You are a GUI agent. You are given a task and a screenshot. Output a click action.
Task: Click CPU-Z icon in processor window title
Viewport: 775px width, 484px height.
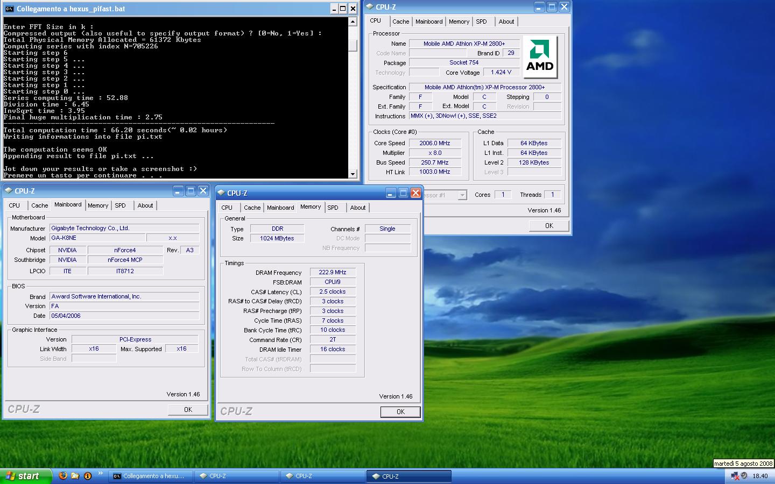click(x=370, y=6)
